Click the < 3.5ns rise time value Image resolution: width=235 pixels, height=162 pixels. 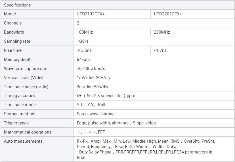[85, 50]
